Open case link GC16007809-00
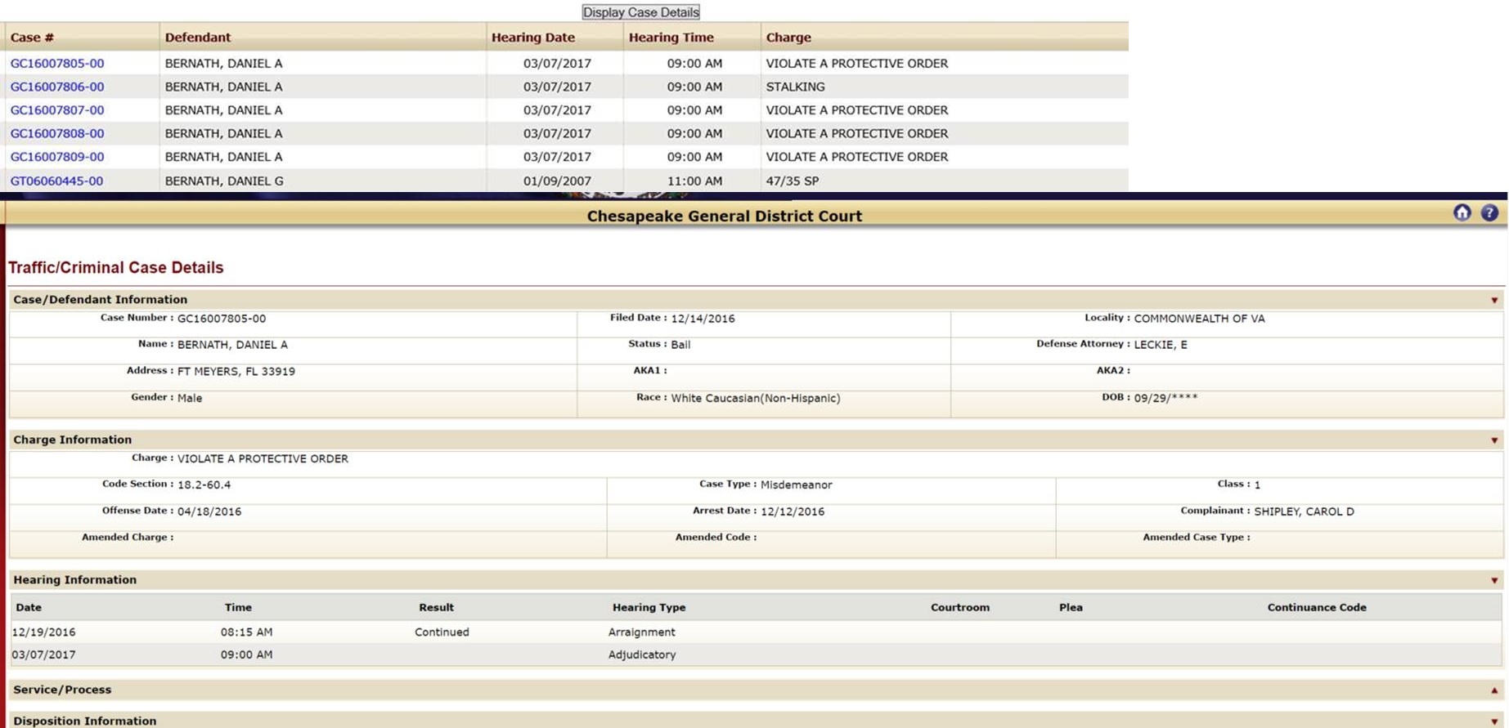1509x728 pixels. [x=57, y=157]
